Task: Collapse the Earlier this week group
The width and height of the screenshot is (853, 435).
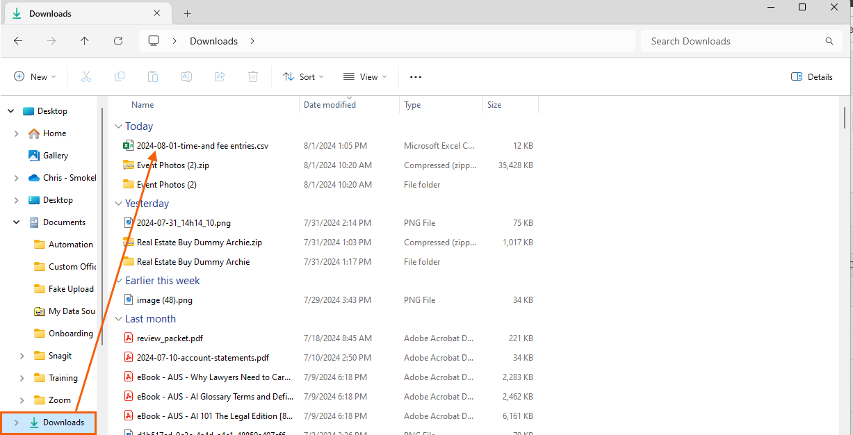Action: 118,281
